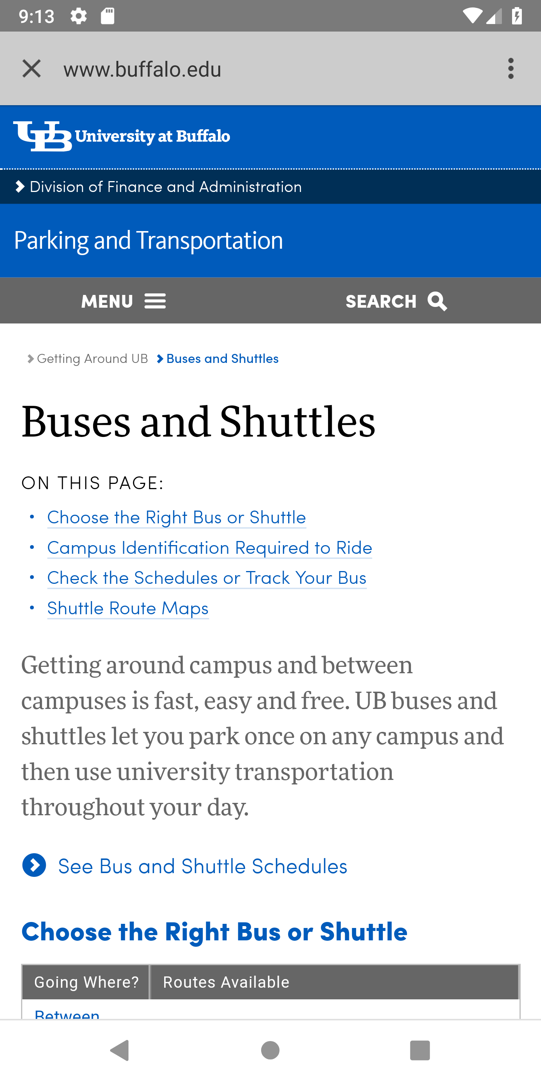Jump to Choose the Right Bus or Shuttle
The height and width of the screenshot is (1082, 541).
[x=177, y=517]
